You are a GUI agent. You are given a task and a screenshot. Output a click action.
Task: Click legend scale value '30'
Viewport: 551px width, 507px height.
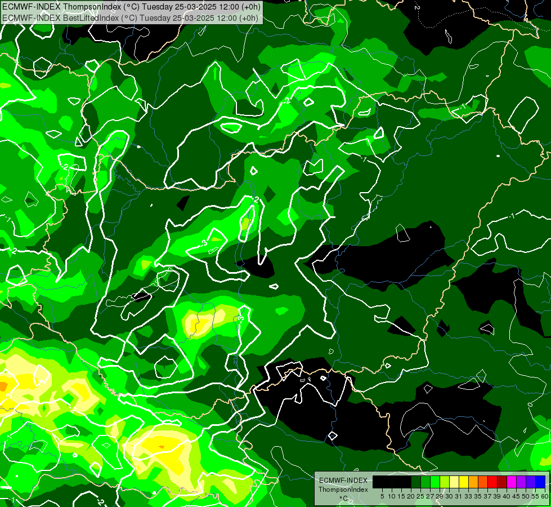[449, 496]
